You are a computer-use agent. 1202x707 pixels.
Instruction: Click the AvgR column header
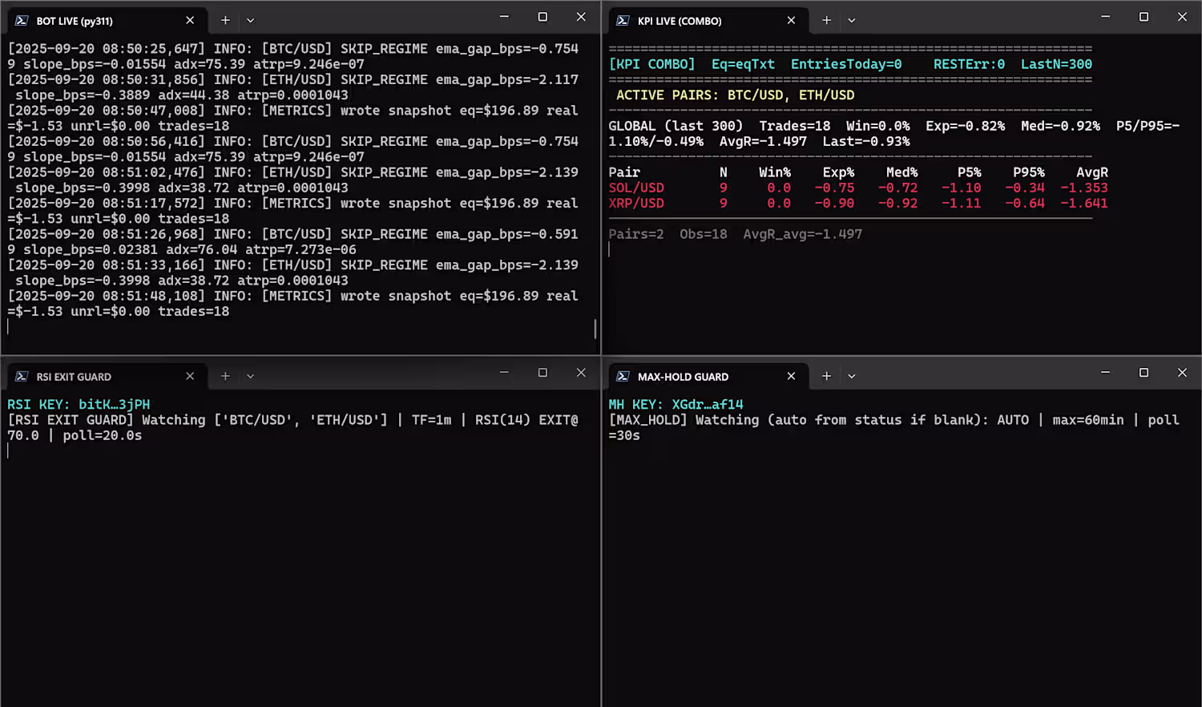pyautogui.click(x=1092, y=172)
